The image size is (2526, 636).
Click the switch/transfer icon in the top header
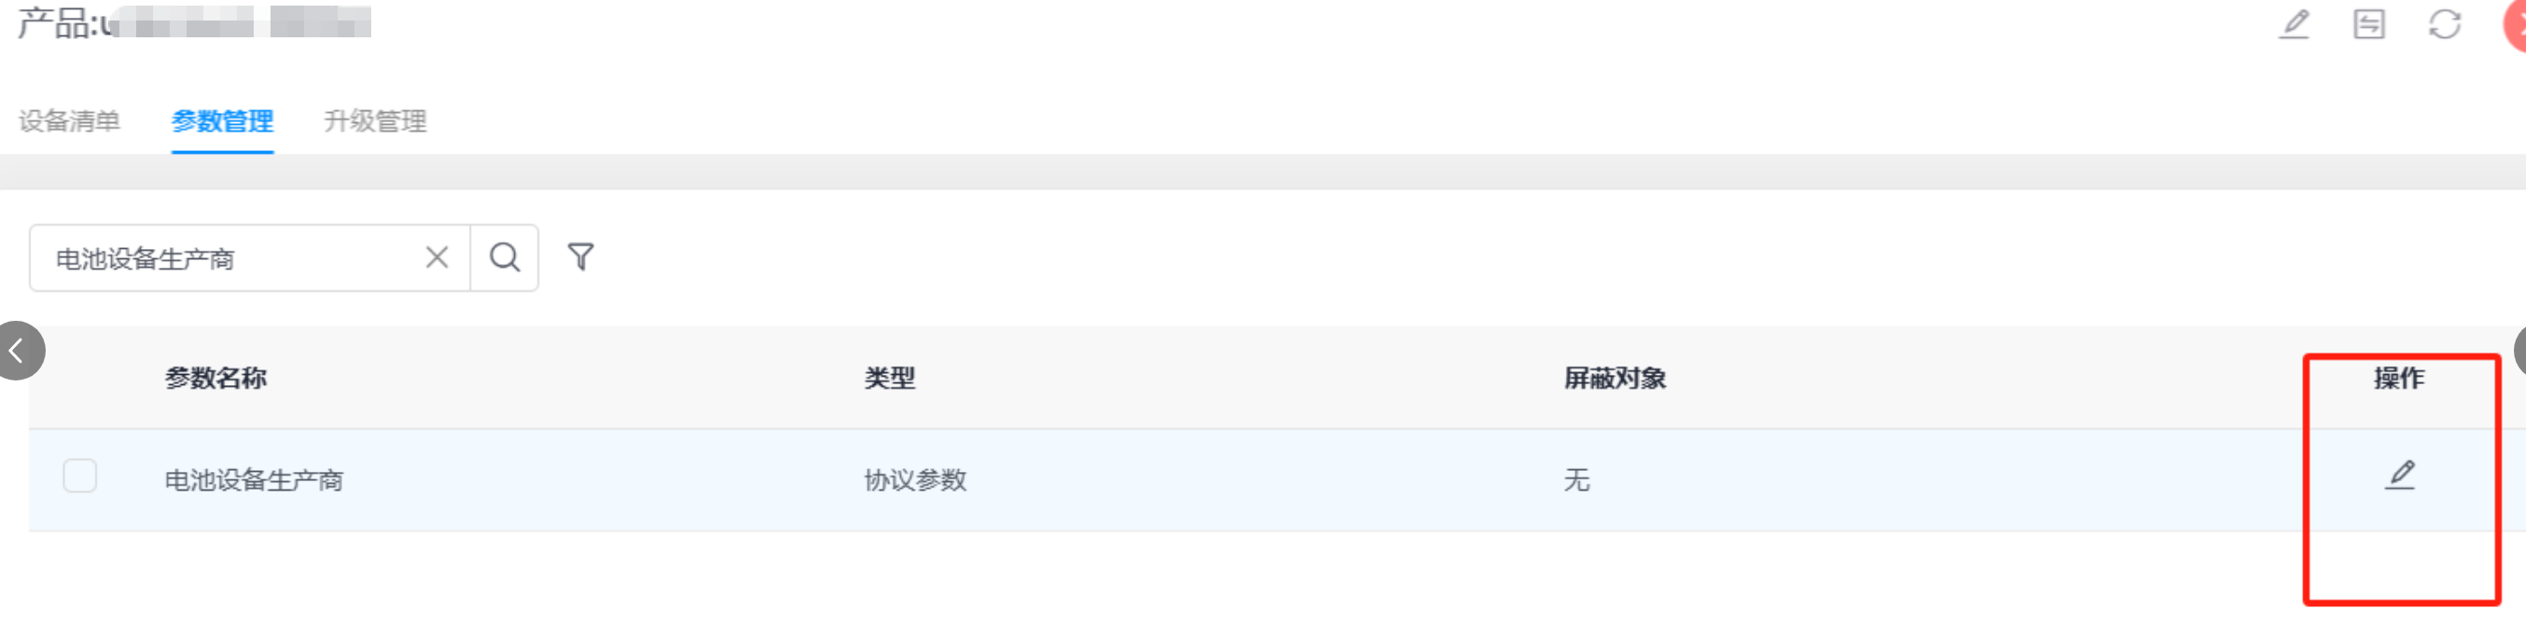(x=2369, y=23)
